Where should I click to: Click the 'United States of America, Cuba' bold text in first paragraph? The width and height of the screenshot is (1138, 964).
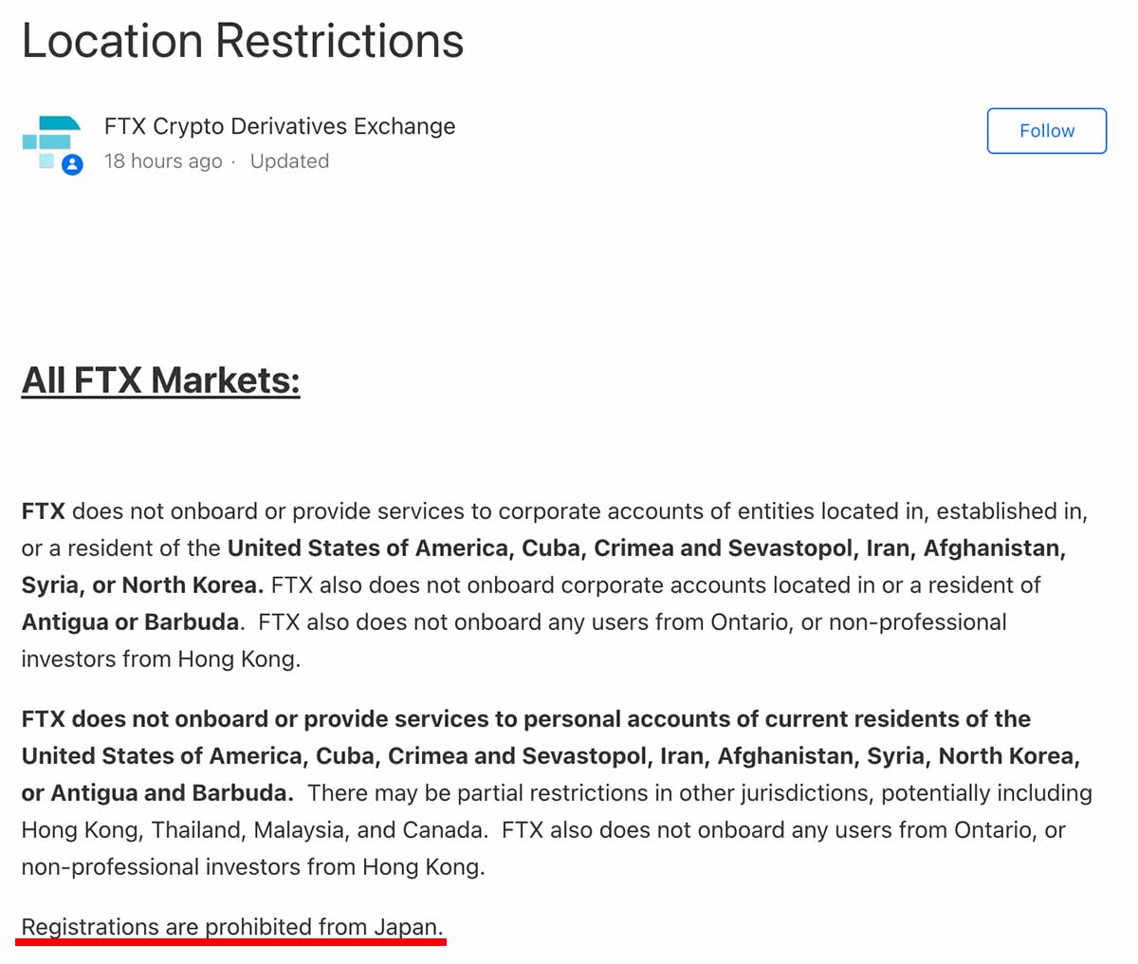(404, 548)
